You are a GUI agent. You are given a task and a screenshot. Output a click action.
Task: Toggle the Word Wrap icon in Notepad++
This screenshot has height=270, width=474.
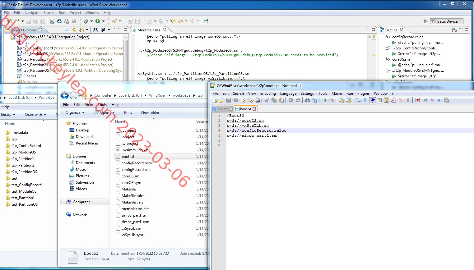tap(358, 100)
